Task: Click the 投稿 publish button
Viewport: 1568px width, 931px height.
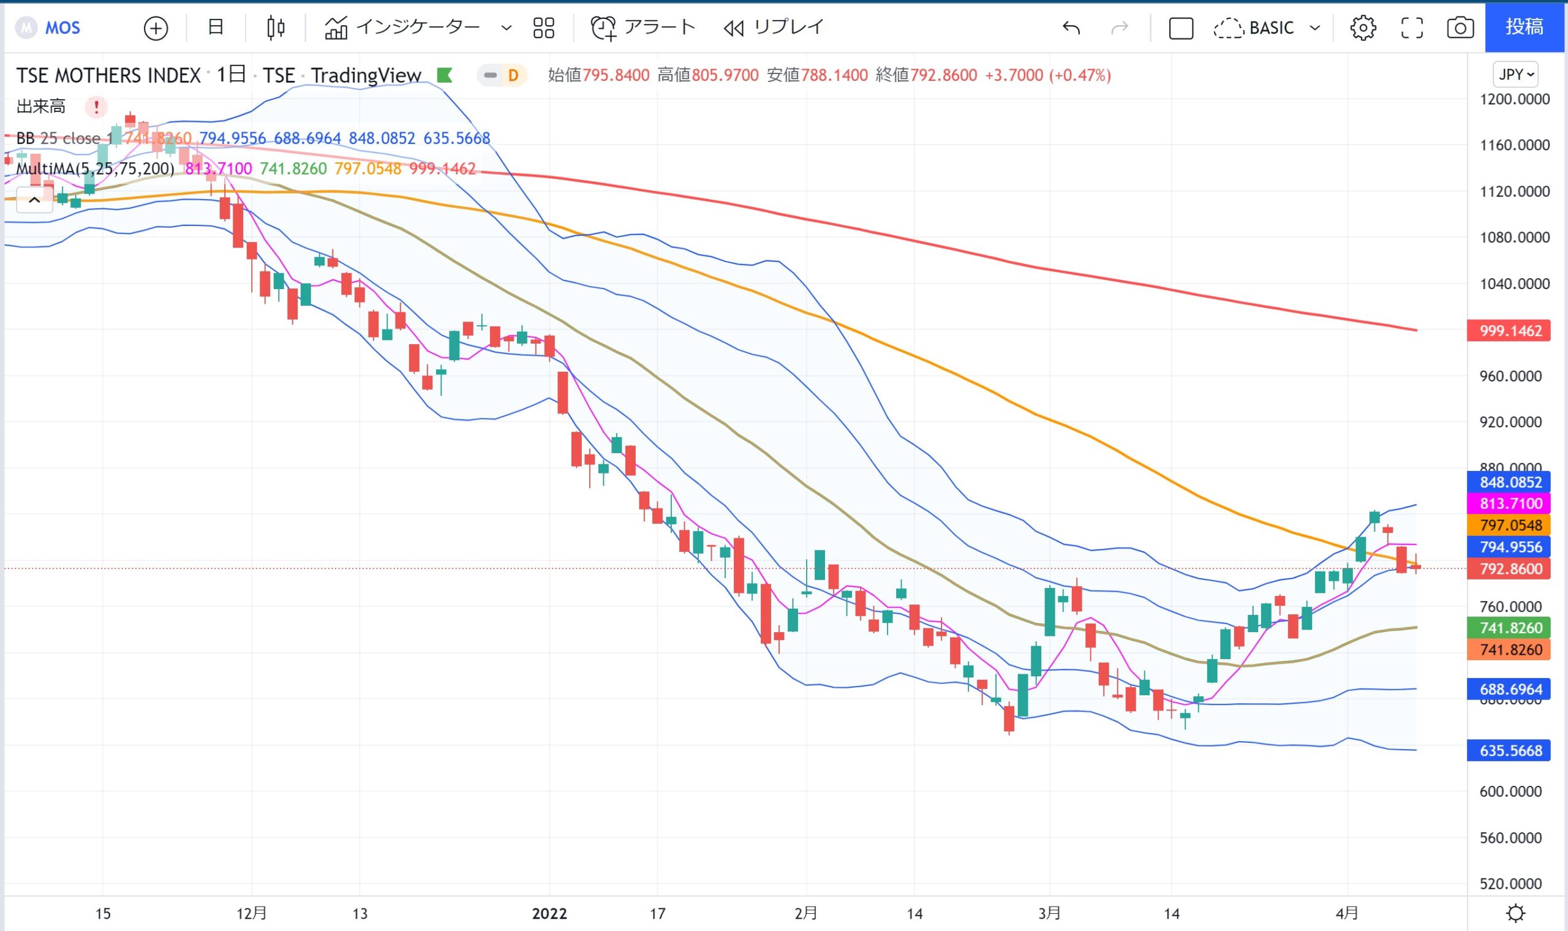Action: 1524,27
